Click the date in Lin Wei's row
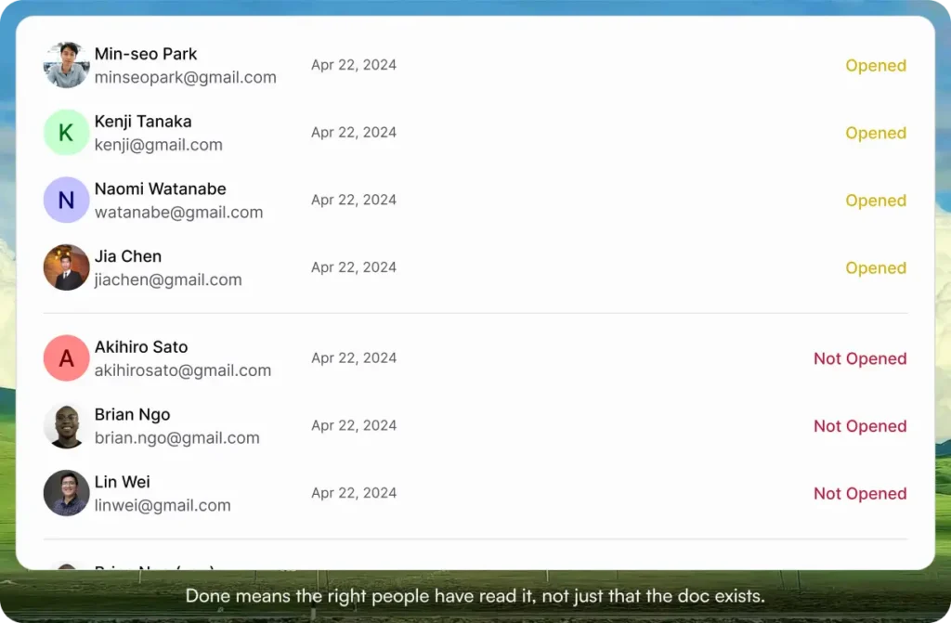This screenshot has height=623, width=951. (354, 493)
